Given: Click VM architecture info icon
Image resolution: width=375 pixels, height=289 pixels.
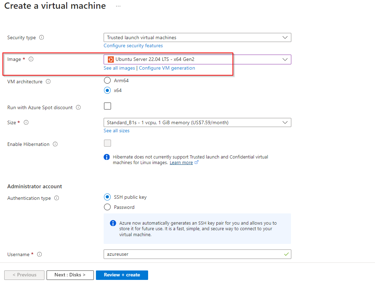Looking at the screenshot, I should coord(48,82).
